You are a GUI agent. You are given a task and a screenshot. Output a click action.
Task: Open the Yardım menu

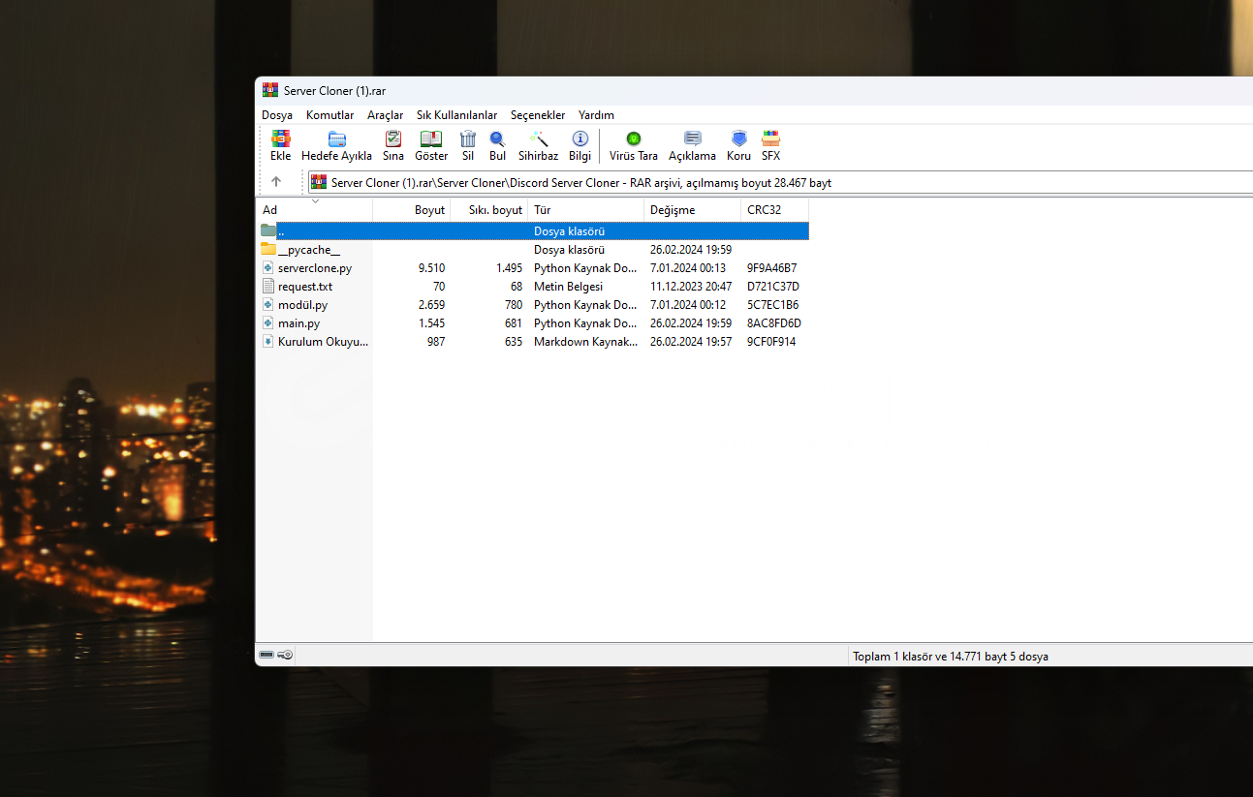[x=596, y=115]
